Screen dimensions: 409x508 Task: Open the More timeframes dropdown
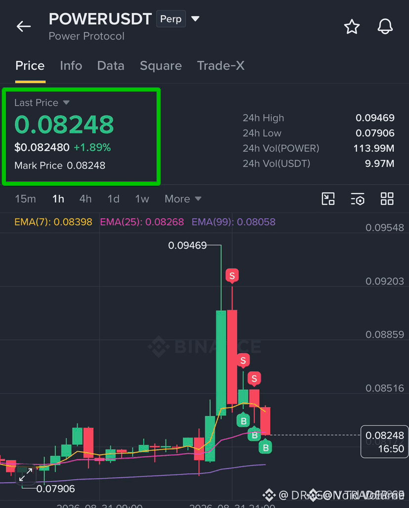tap(183, 199)
